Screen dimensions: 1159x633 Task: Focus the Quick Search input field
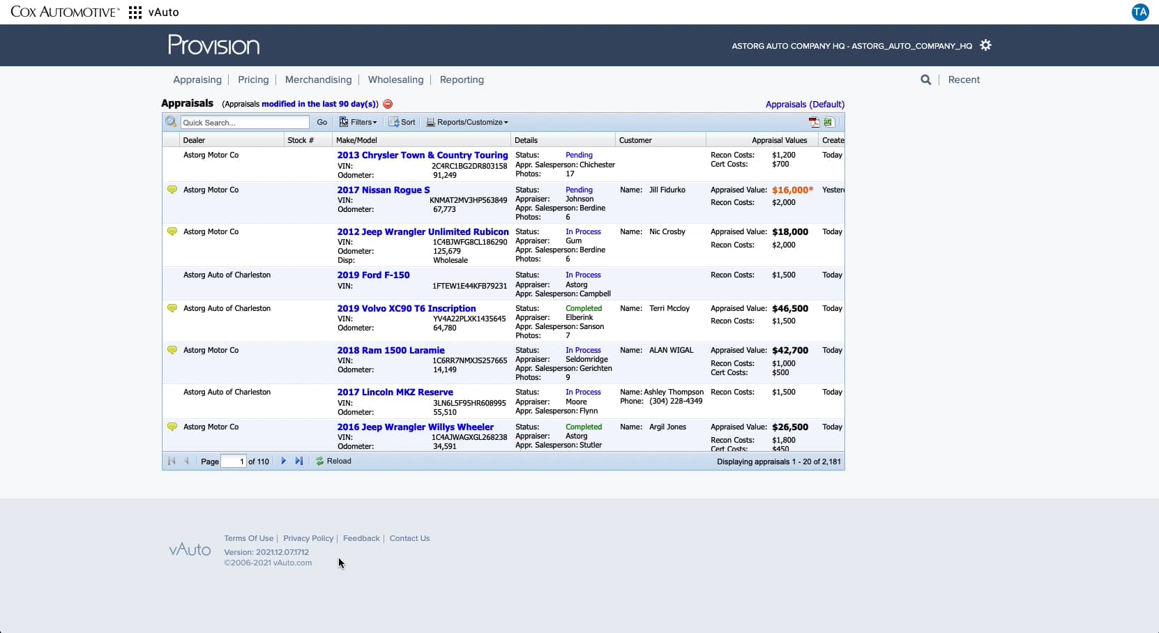click(x=245, y=123)
